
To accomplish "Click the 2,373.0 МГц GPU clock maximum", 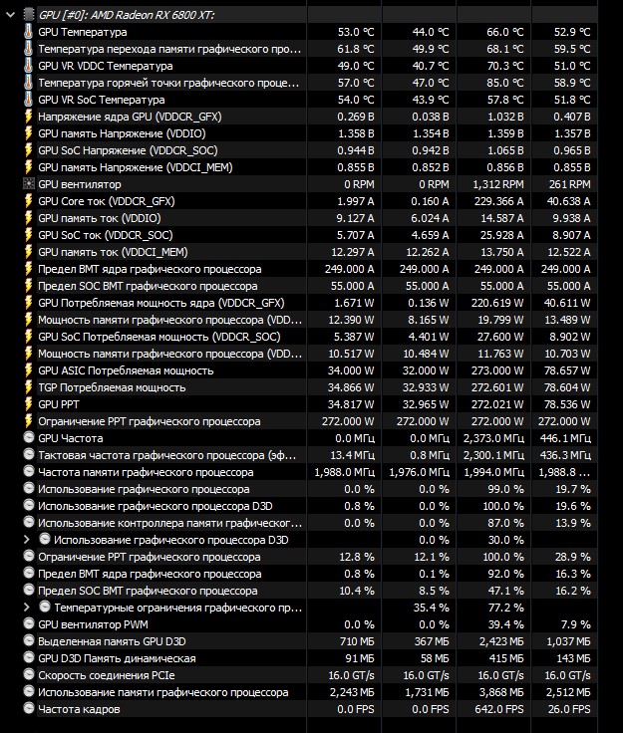I will [x=493, y=438].
